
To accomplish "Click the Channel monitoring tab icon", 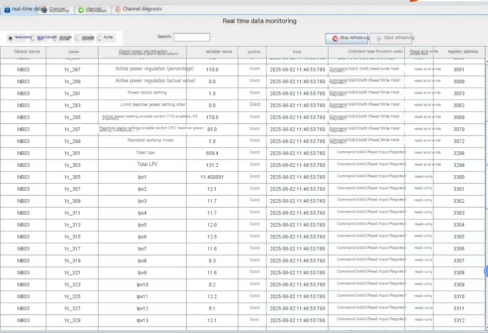I will point(44,9).
